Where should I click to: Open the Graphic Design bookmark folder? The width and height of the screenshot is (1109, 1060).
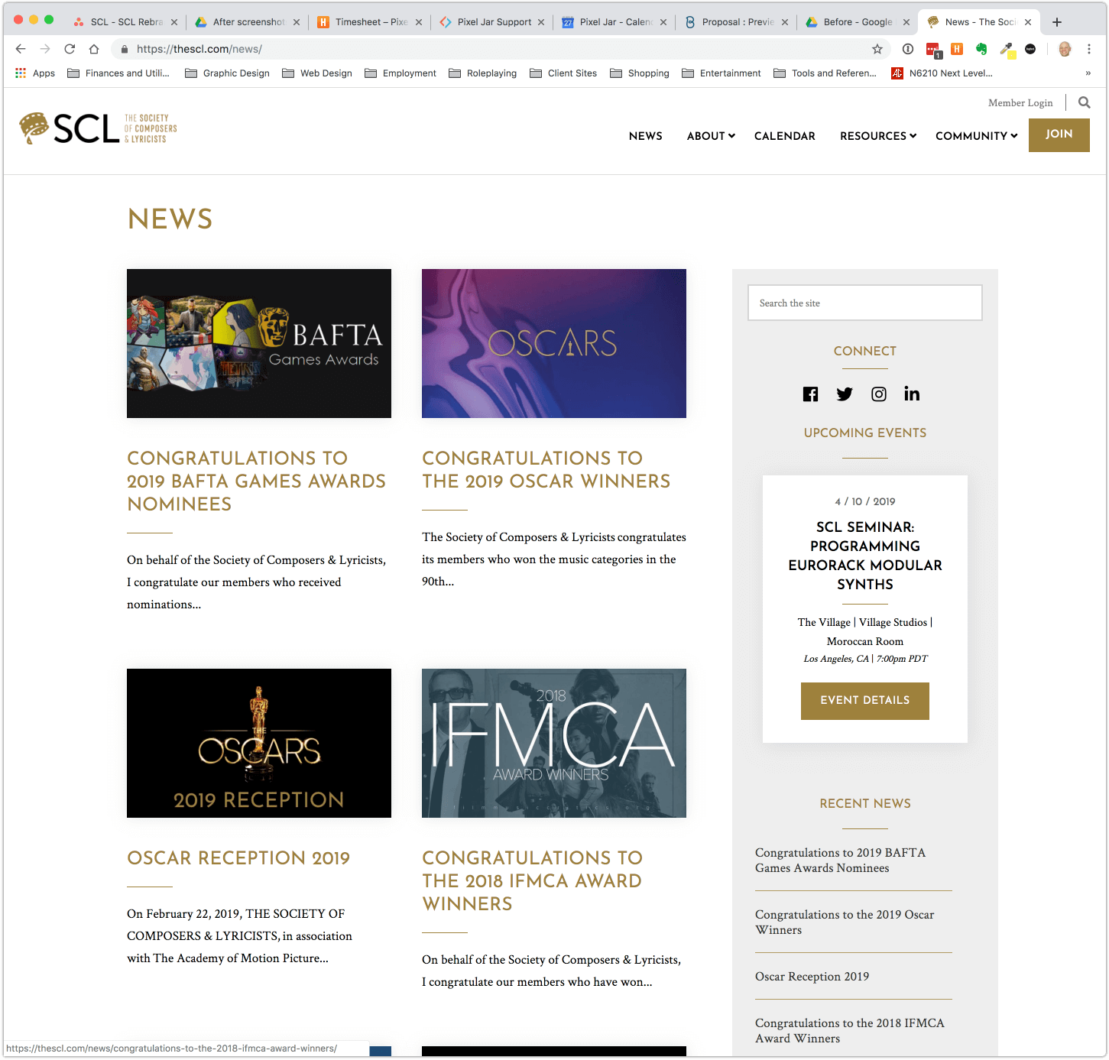click(x=228, y=73)
